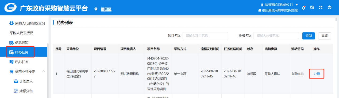Click the building icon next to 福田测试采购单位(传监管)

tap(259, 10)
